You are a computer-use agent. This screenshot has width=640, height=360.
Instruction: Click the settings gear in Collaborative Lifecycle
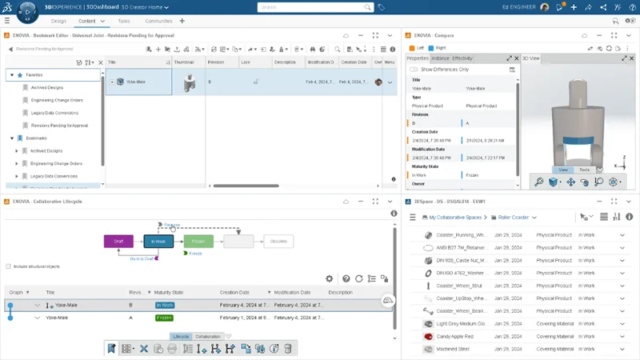tap(329, 278)
